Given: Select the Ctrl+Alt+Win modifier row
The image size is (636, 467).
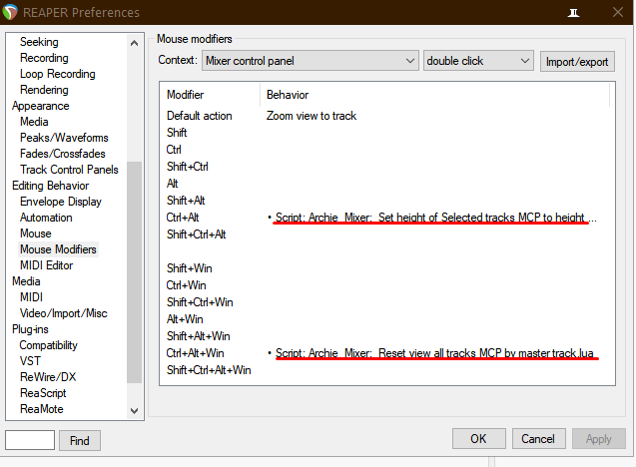Looking at the screenshot, I should point(196,353).
